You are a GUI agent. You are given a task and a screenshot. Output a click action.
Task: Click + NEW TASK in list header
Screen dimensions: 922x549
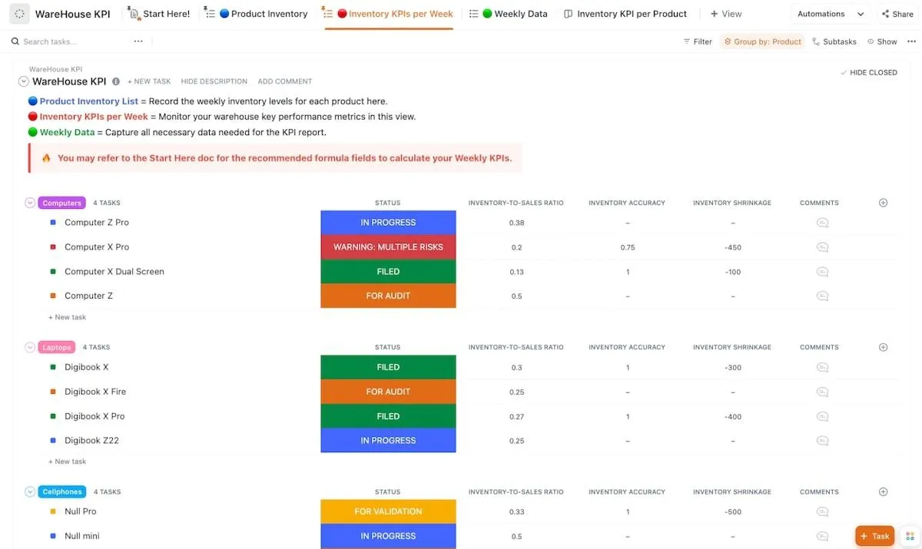point(149,81)
